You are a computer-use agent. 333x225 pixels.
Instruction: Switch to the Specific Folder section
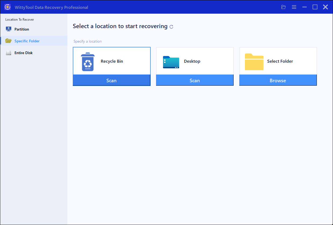pos(27,41)
